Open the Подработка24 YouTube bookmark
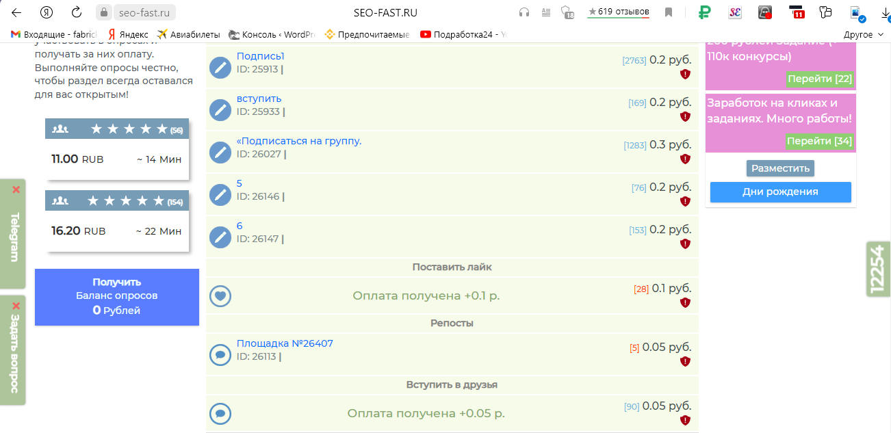Image resolution: width=891 pixels, height=433 pixels. [x=464, y=34]
